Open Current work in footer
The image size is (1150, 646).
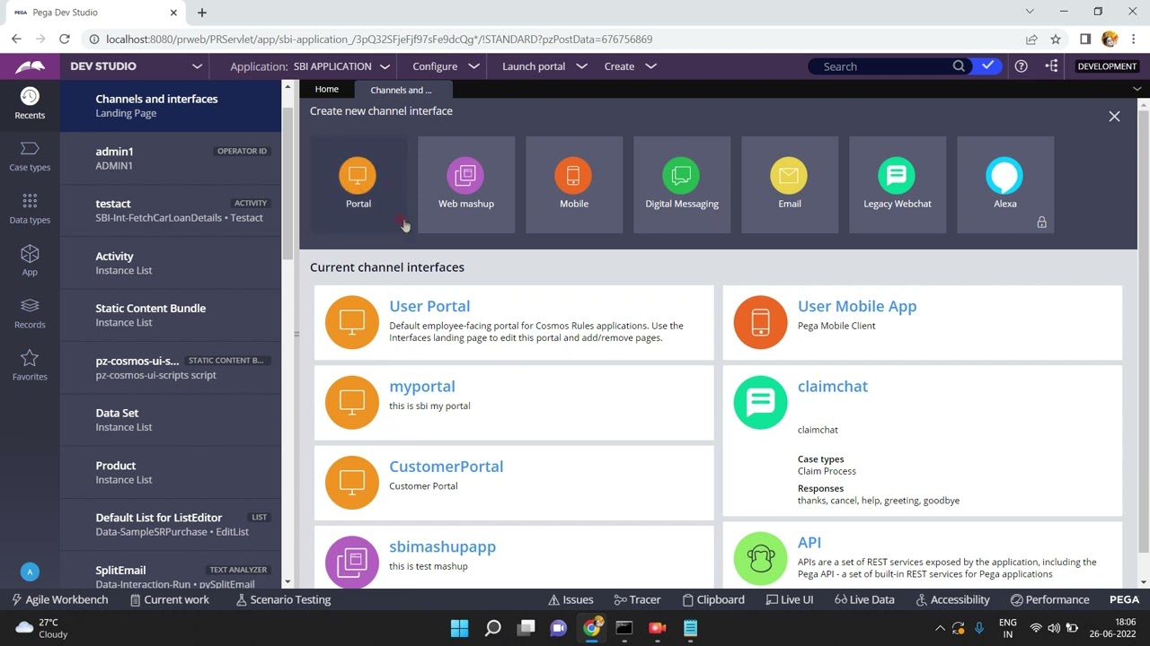170,599
